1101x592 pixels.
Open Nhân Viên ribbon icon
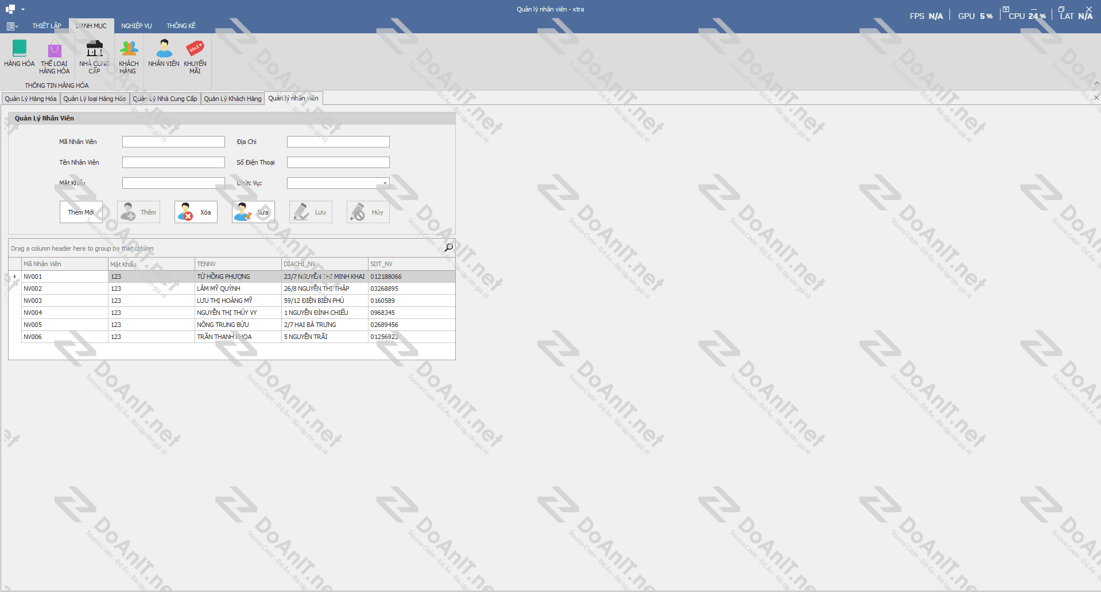164,53
